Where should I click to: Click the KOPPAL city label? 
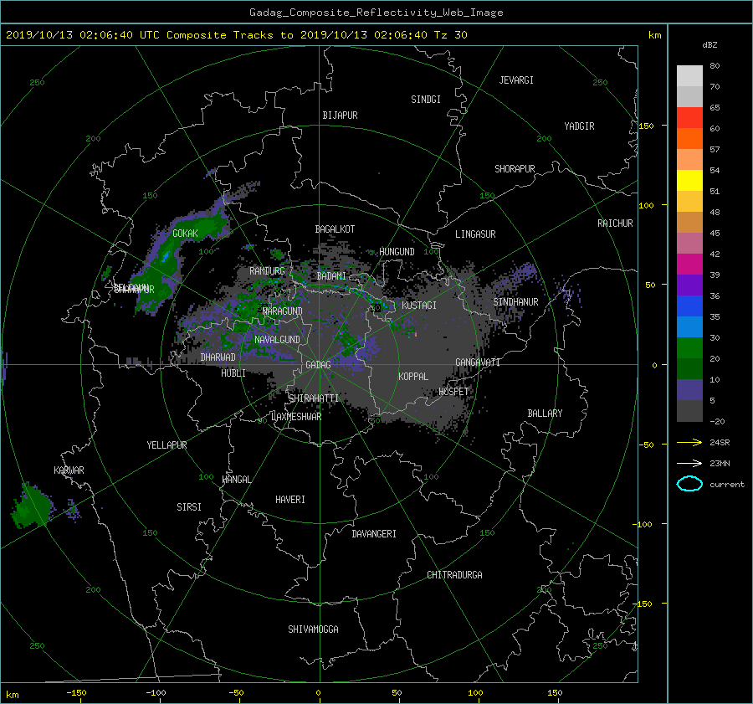(413, 377)
